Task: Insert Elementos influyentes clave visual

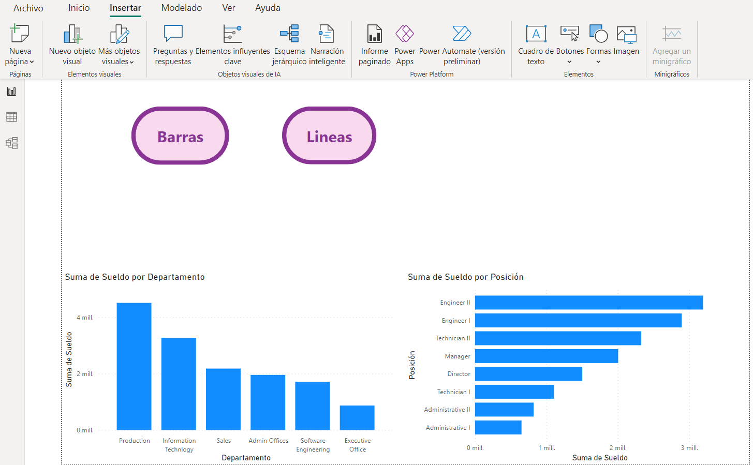Action: [232, 46]
